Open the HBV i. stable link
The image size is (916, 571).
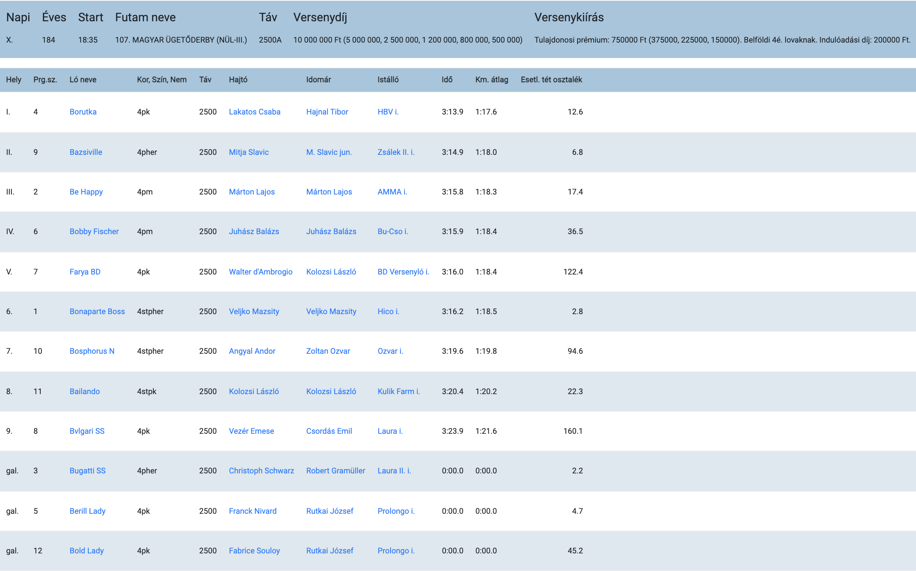[x=388, y=112]
